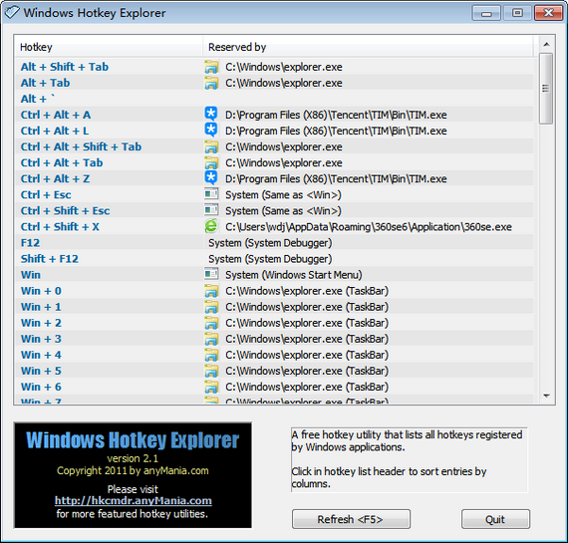Select the Win + 4 hotkey
Image resolution: width=568 pixels, height=543 pixels.
coord(41,355)
